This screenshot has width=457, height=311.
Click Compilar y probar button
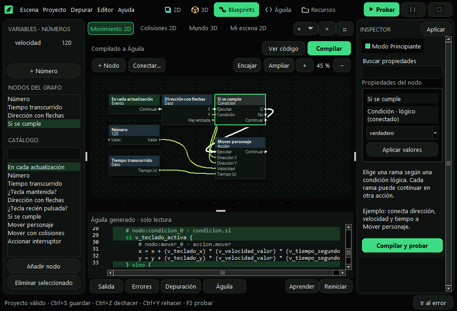402,246
